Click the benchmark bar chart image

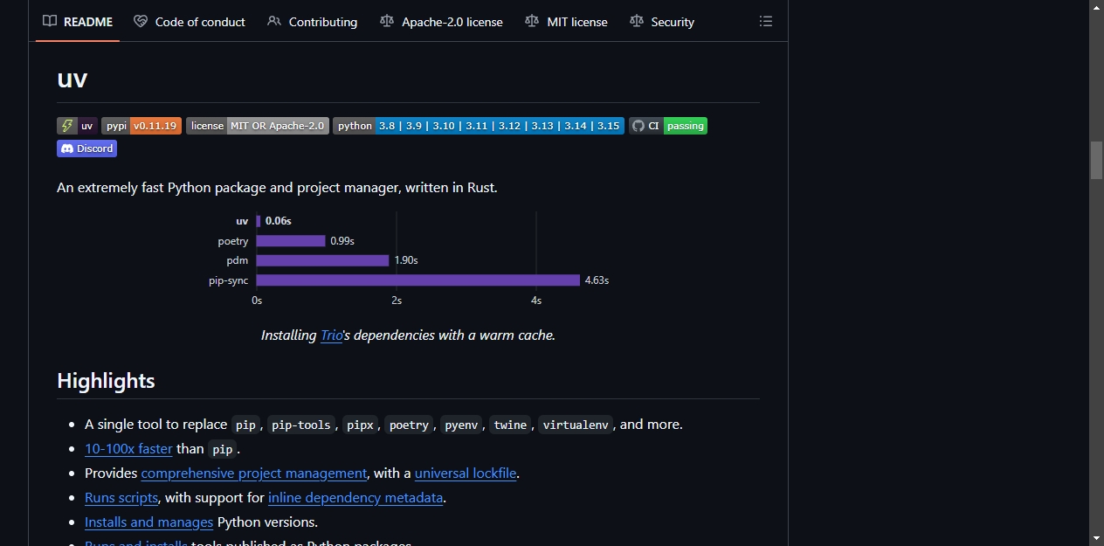409,259
